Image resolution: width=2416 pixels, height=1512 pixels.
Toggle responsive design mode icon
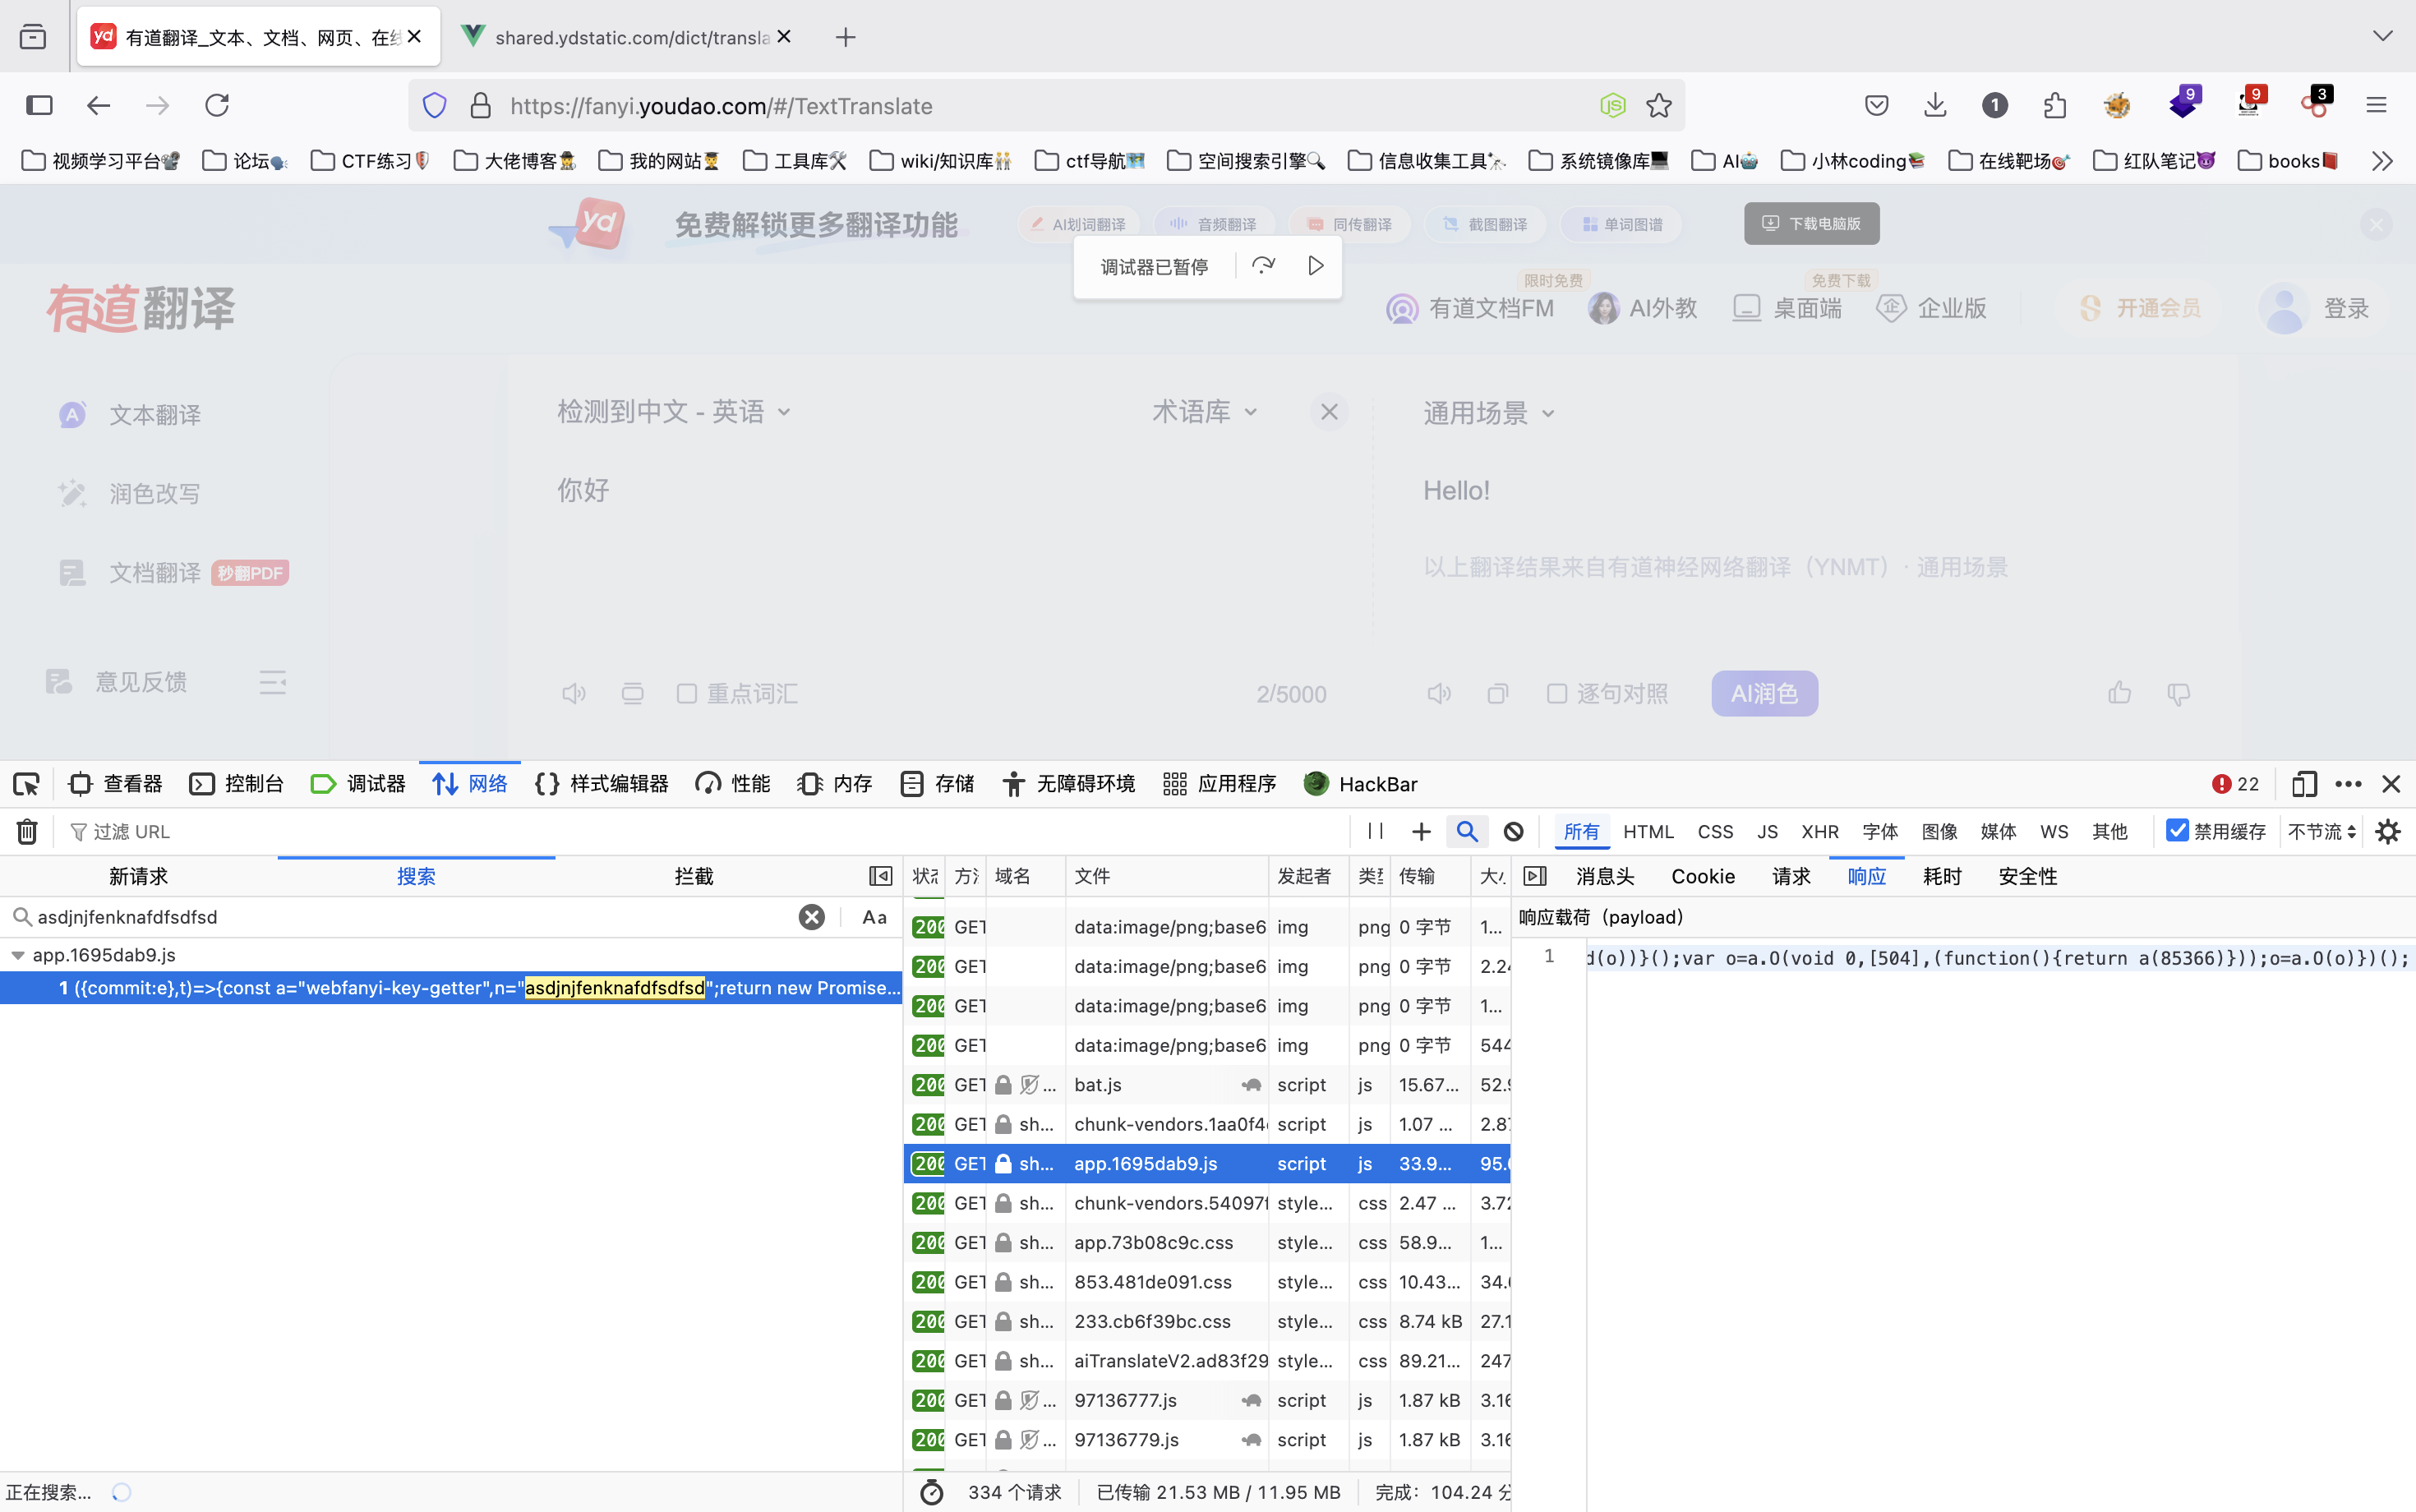pyautogui.click(x=2304, y=784)
